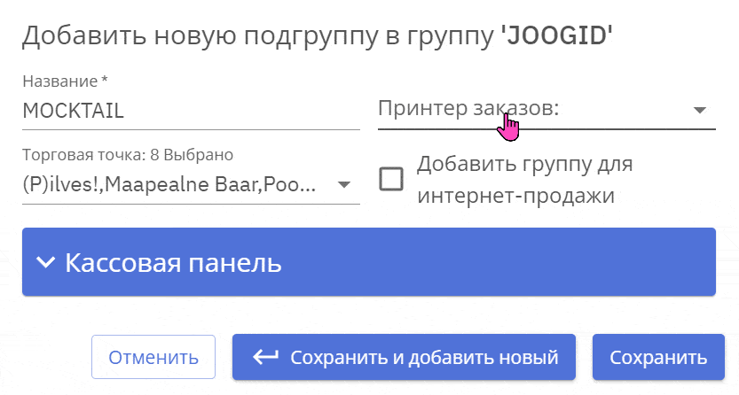Click the '(P)ilves!,Maapealne Baar' selected value text
Image resolution: width=739 pixels, height=395 pixels.
click(x=169, y=185)
